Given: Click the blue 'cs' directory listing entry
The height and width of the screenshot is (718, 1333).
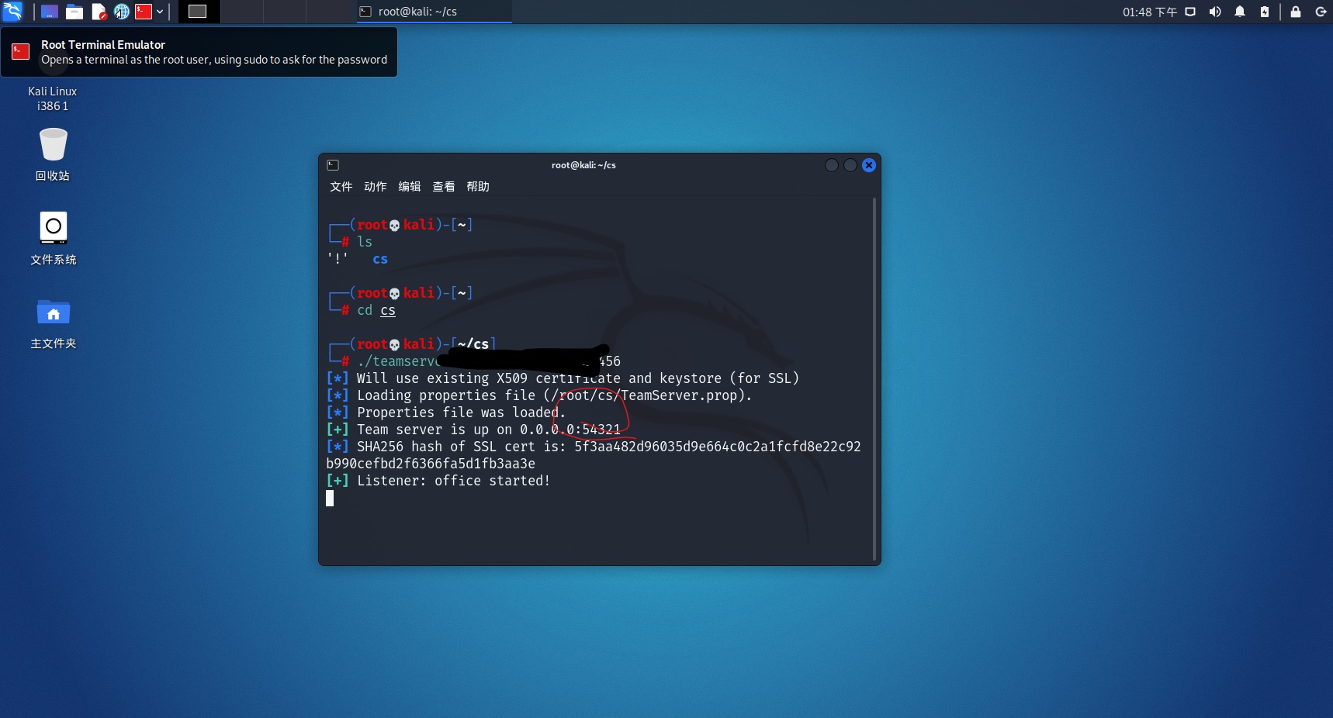Looking at the screenshot, I should (x=380, y=259).
